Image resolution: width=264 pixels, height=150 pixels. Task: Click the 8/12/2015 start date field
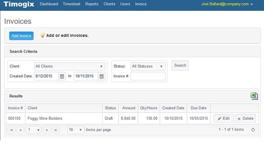coord(46,76)
